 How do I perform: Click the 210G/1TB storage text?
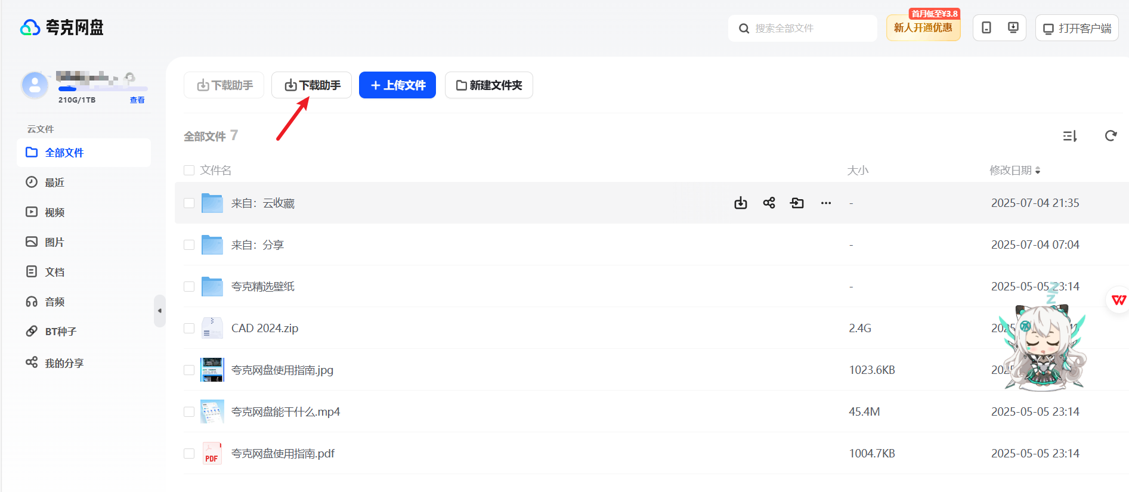[x=77, y=100]
